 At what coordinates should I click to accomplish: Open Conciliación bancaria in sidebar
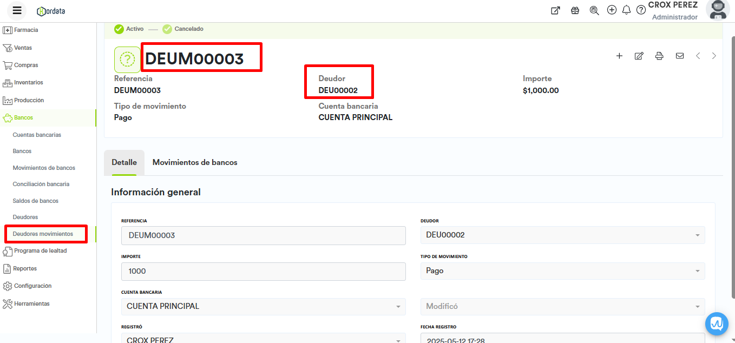tap(41, 184)
